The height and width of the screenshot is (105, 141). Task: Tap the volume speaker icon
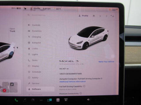coord(88,99)
